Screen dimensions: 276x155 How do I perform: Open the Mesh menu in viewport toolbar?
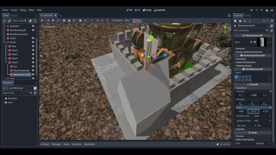pos(137,20)
